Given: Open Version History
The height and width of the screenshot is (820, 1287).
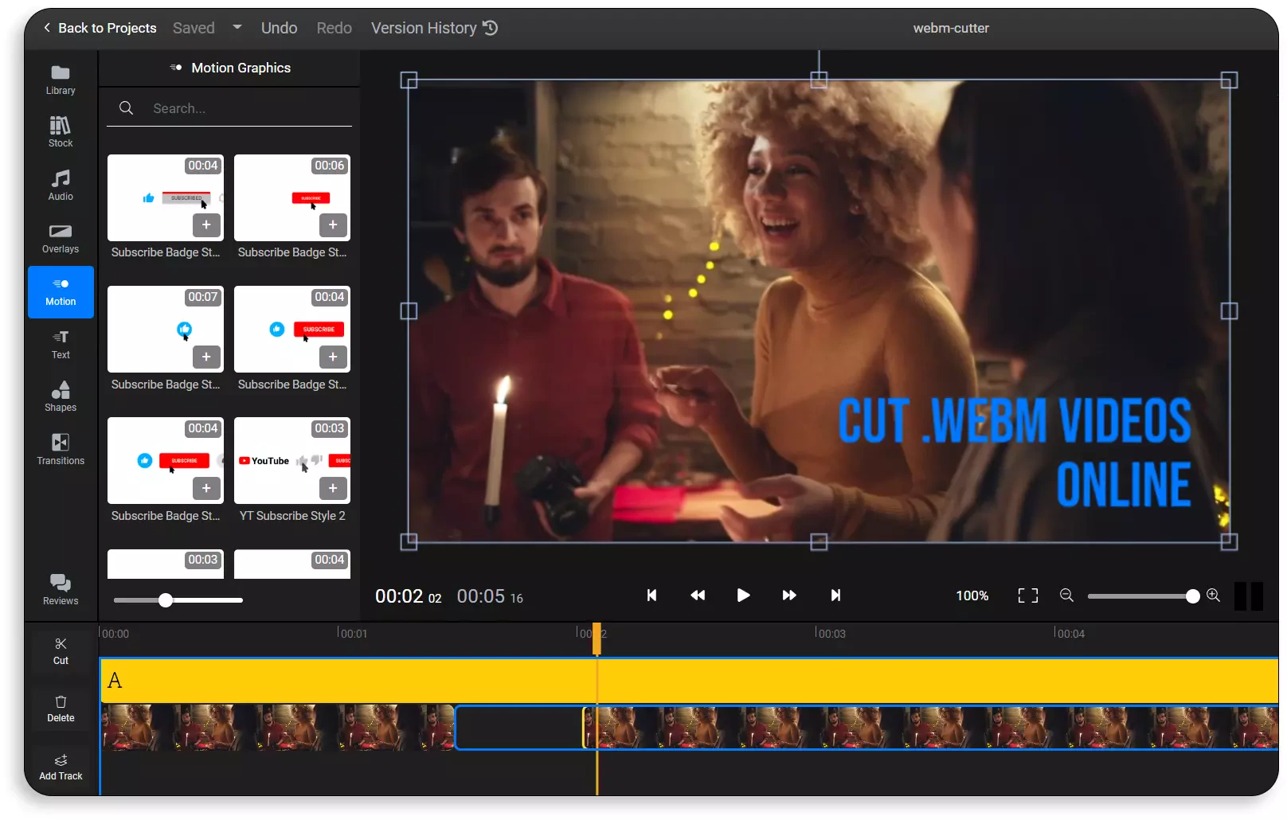Looking at the screenshot, I should pyautogui.click(x=434, y=28).
